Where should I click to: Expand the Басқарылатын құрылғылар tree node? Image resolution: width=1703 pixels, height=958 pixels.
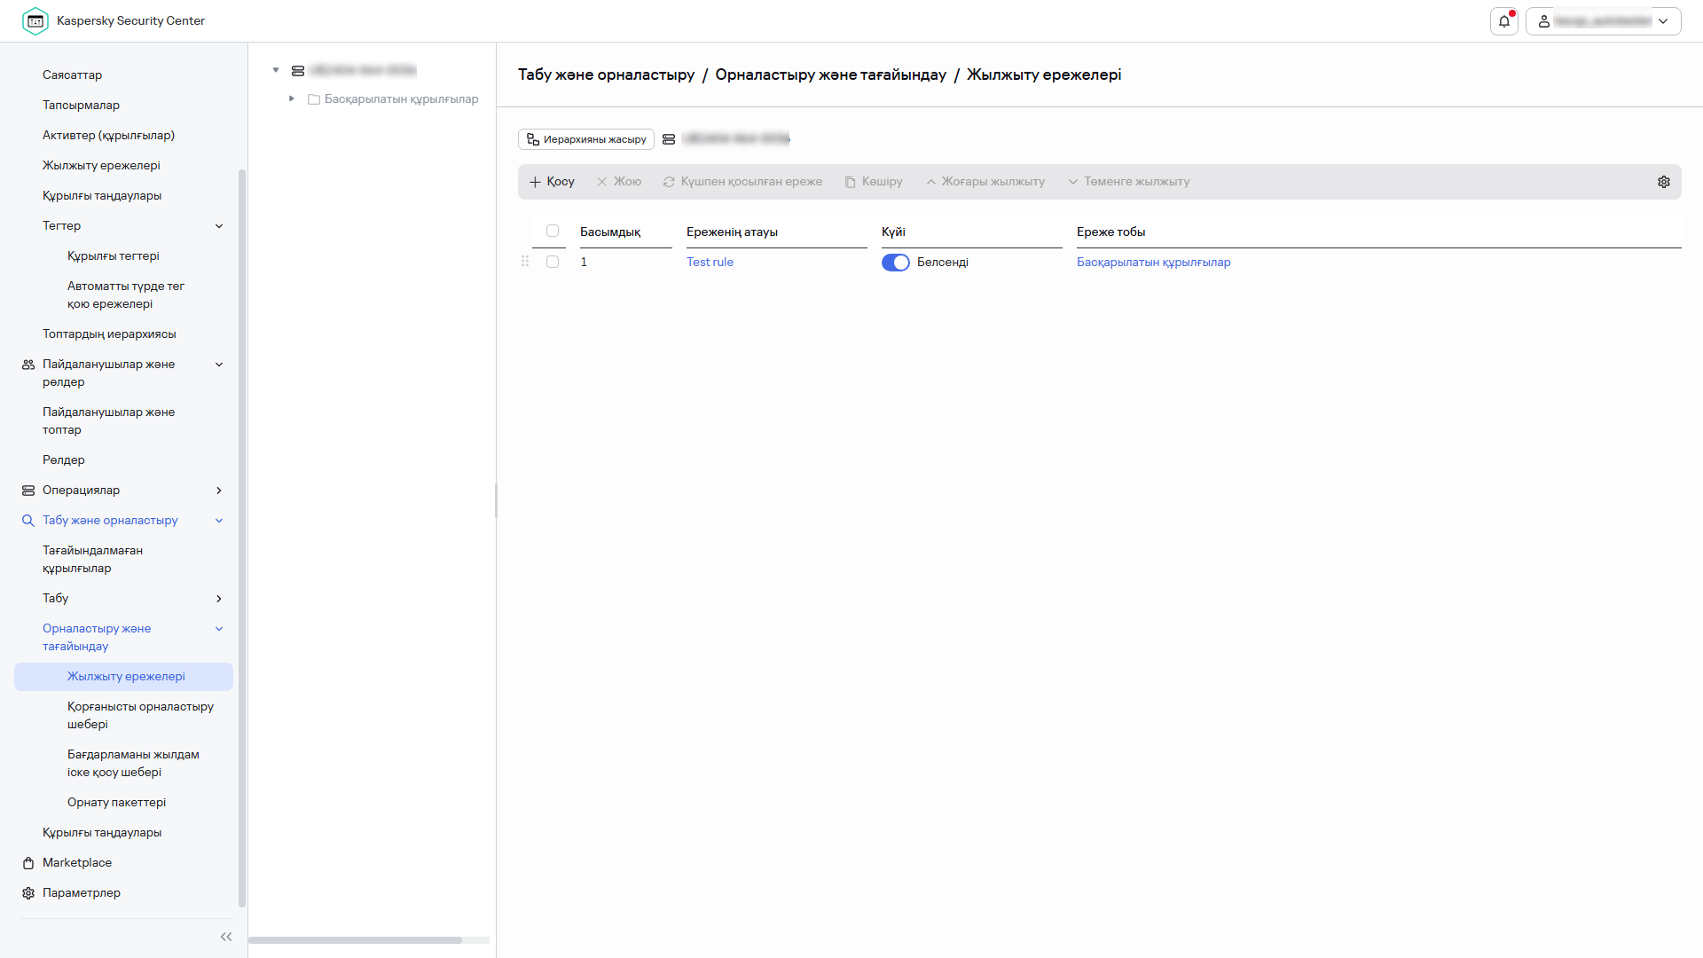pyautogui.click(x=292, y=98)
